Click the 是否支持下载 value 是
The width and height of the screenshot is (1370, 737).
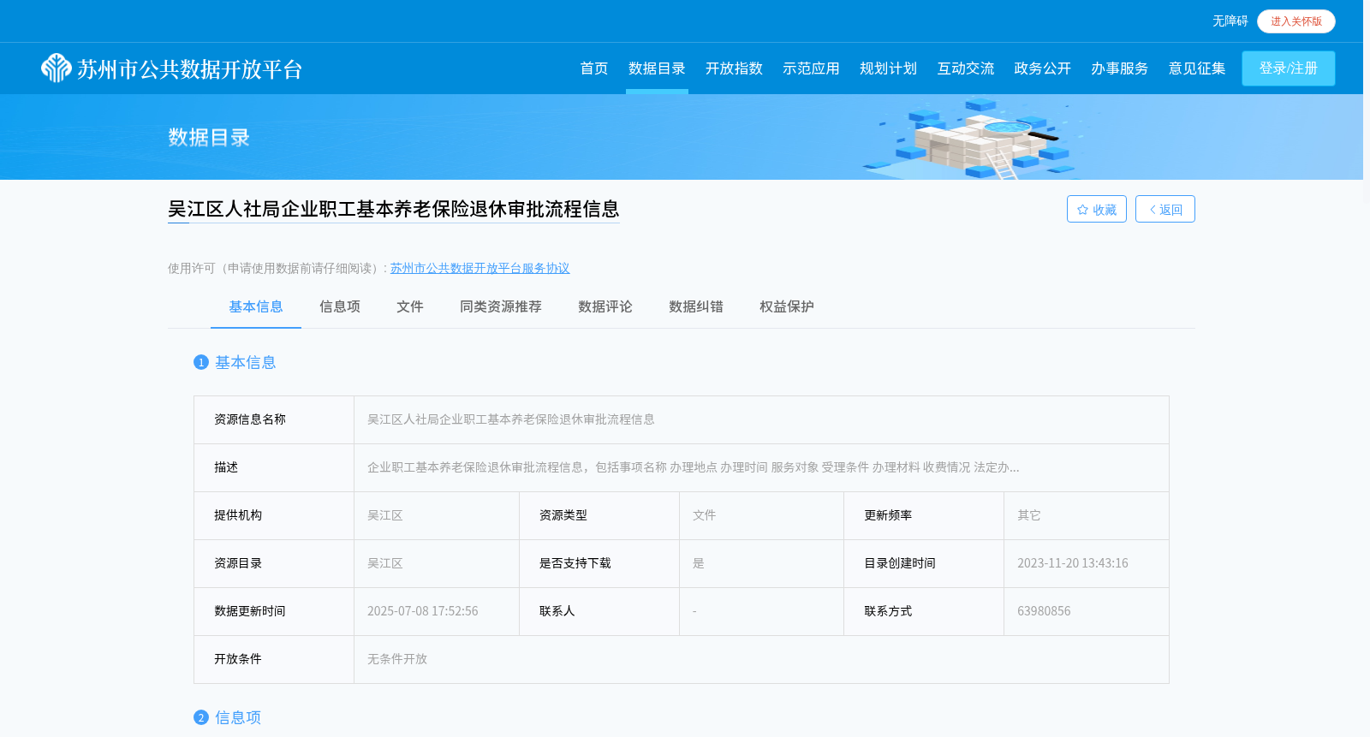[699, 563]
